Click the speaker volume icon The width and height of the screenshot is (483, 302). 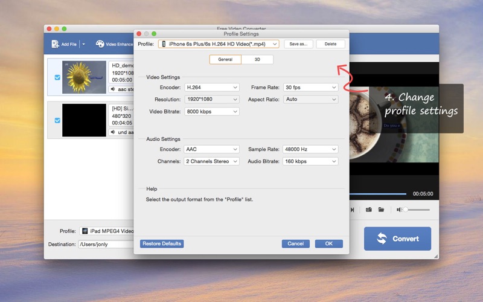(399, 210)
